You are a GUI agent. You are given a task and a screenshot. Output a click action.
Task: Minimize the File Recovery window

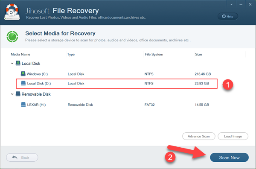[241, 5]
